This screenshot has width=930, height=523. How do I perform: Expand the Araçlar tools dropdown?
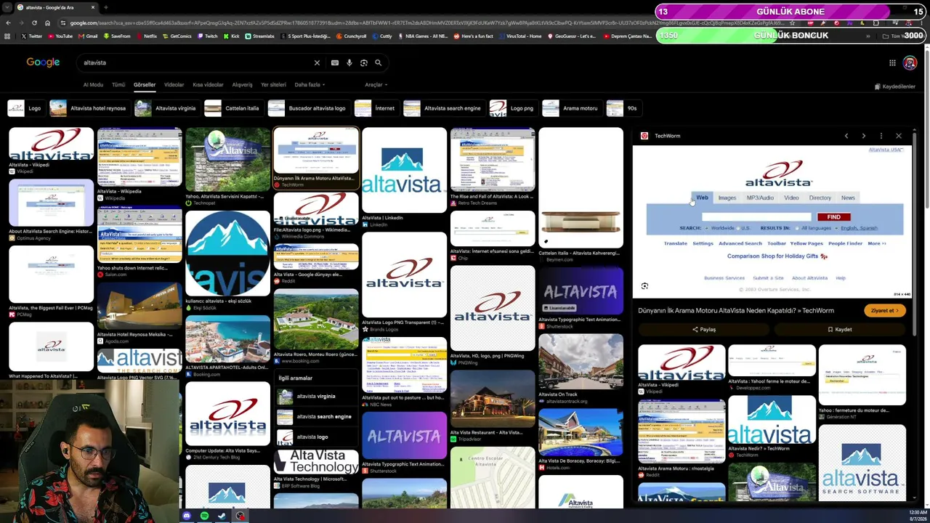tap(374, 85)
